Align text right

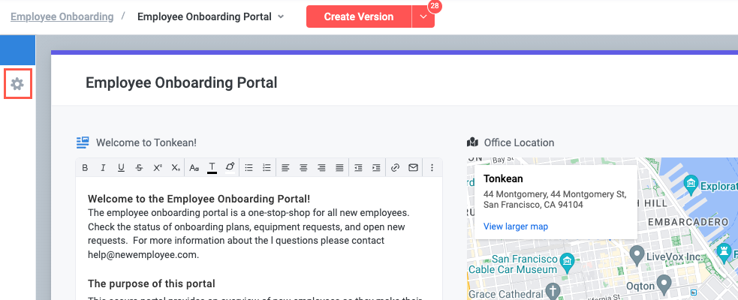[321, 167]
